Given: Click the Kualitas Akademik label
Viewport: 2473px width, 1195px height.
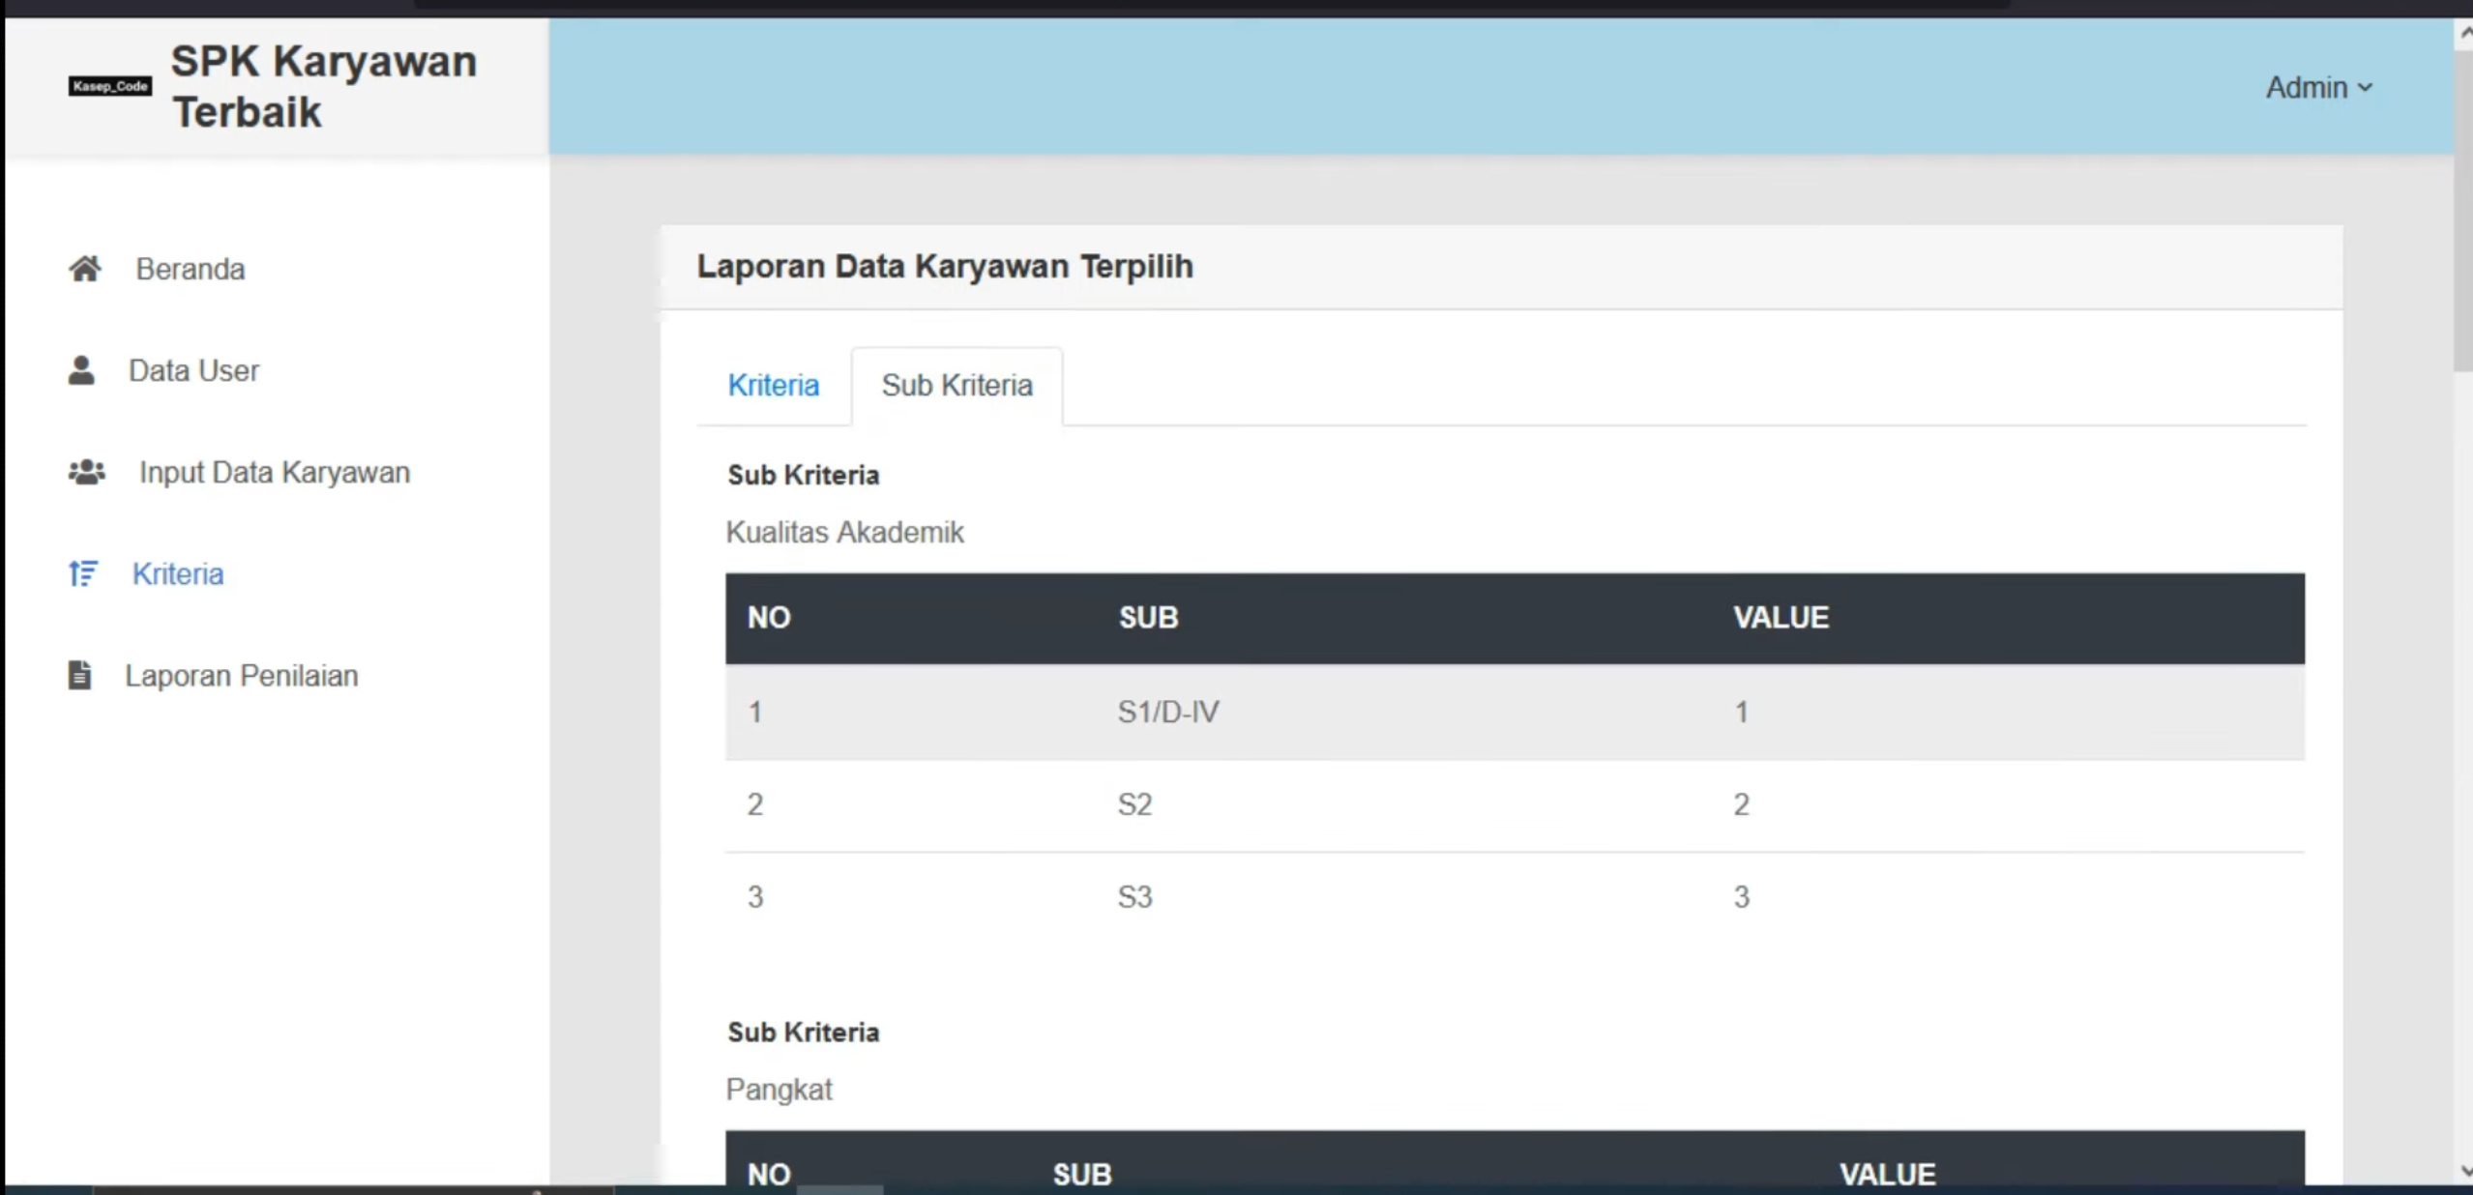Looking at the screenshot, I should (x=844, y=532).
